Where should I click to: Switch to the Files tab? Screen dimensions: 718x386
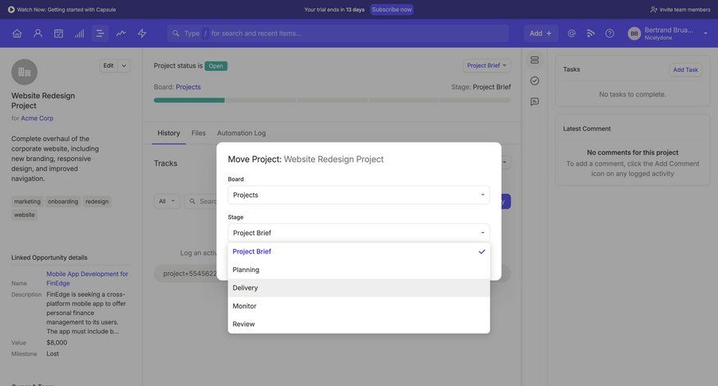tap(199, 133)
